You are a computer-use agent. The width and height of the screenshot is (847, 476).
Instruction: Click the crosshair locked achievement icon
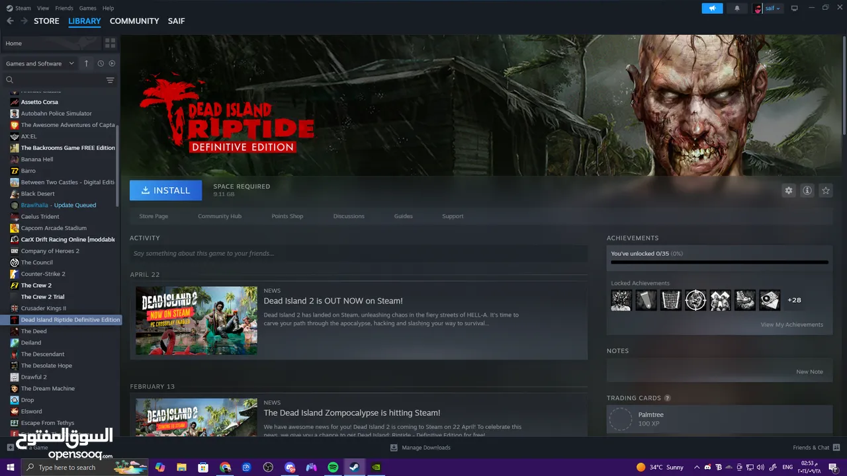[x=695, y=300]
